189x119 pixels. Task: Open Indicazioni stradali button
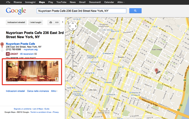(16, 22)
